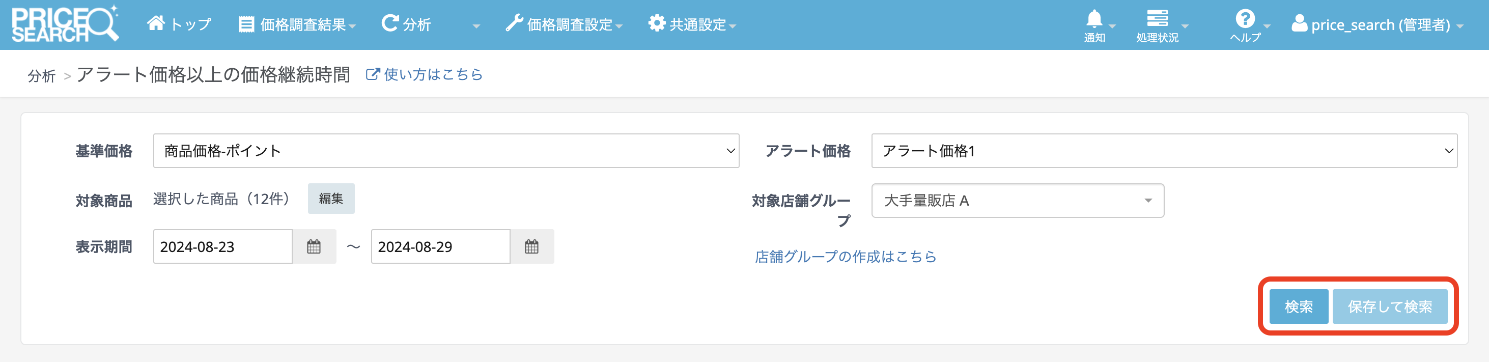This screenshot has height=362, width=1489.
Task: Open the 処理状況 server icon
Action: pos(1157,18)
